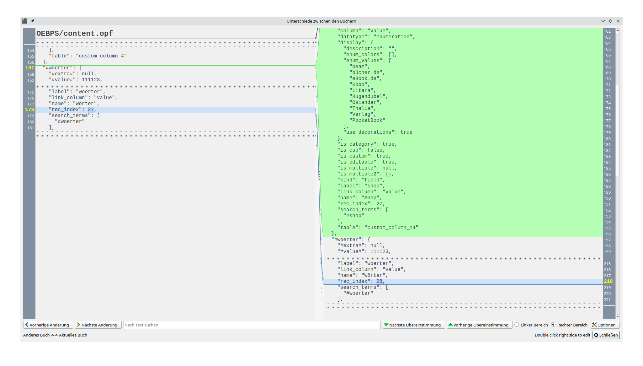Click the scrollbar up arrow
Viewport: 643px width, 366px height.
617,31
